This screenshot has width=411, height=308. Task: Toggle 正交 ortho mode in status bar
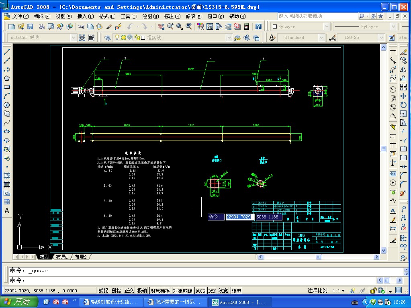click(129, 291)
